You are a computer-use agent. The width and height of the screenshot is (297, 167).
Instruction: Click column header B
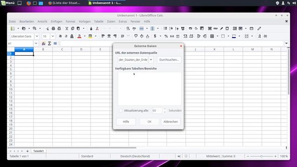click(x=43, y=49)
